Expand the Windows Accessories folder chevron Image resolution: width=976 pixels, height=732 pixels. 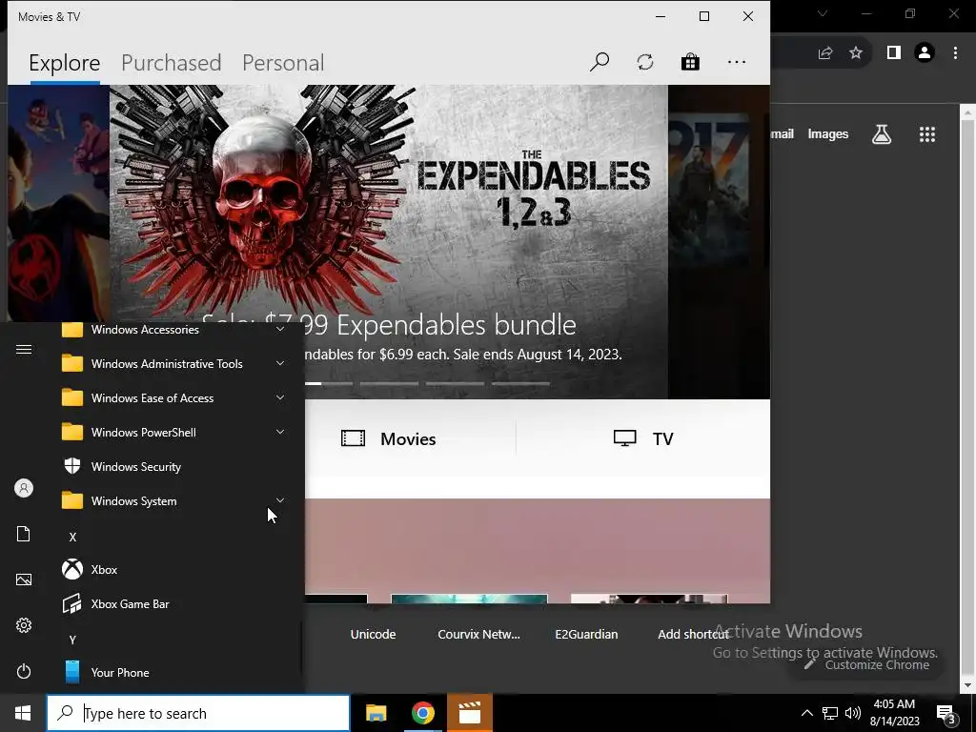pos(280,329)
